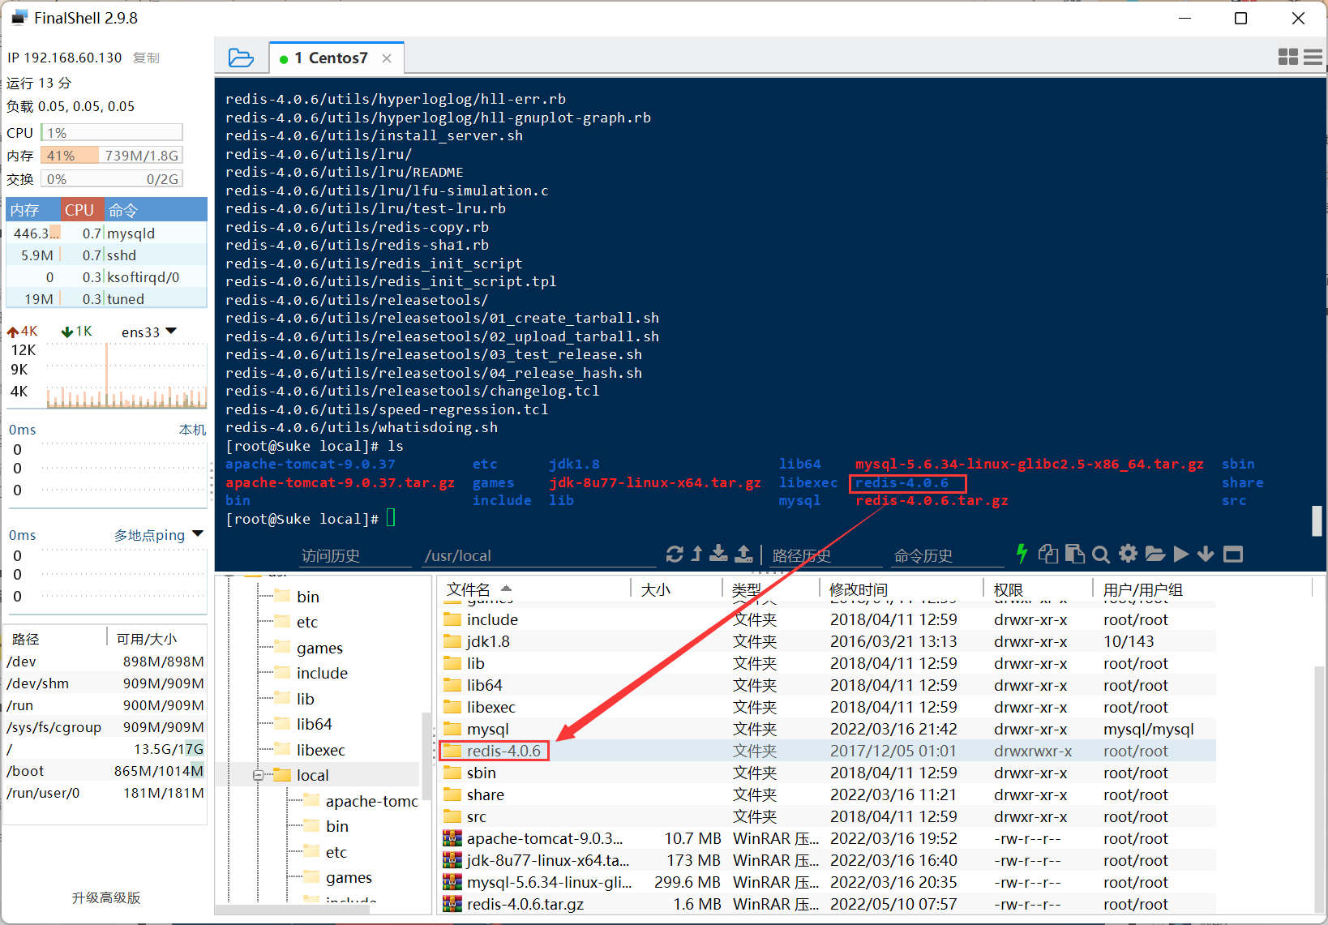
Task: Click the 路径 column header in disk panel
Action: click(x=55, y=639)
